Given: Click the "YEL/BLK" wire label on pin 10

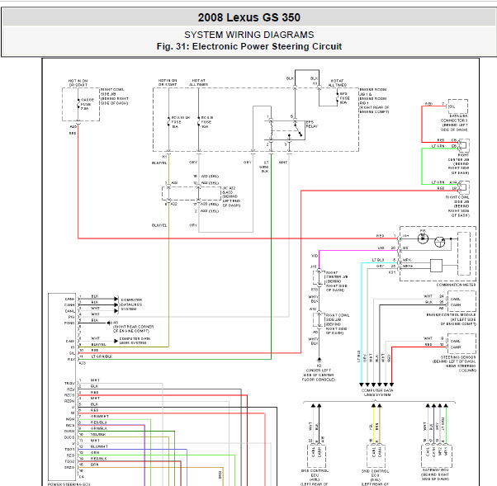Looking at the screenshot, I should (98, 434).
